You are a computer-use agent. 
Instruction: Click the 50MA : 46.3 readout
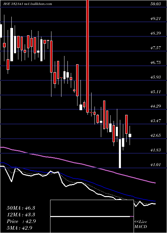coord(21,208)
